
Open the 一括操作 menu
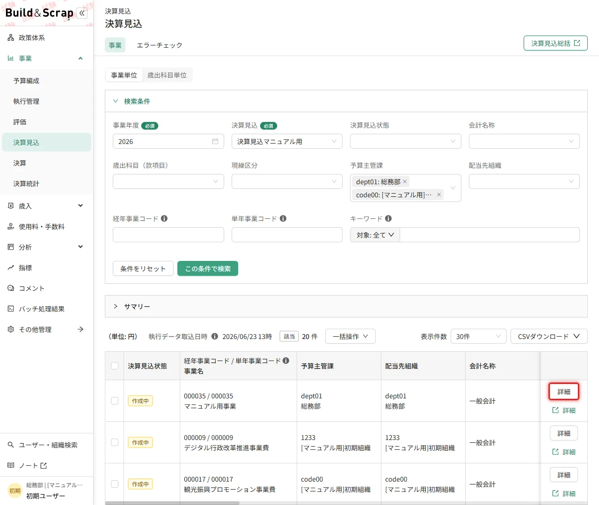point(351,336)
